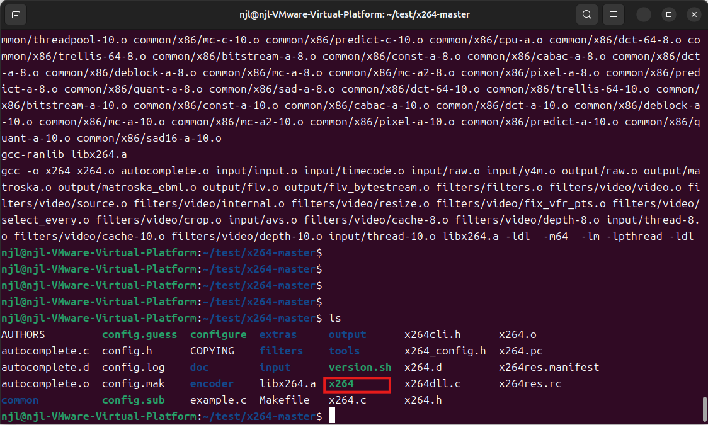708x425 pixels.
Task: Open the hamburger main menu
Action: click(x=613, y=14)
